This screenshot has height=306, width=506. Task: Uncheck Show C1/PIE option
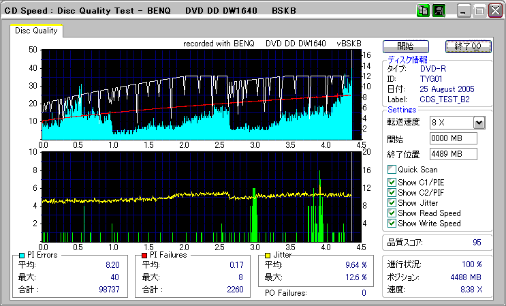click(392, 182)
